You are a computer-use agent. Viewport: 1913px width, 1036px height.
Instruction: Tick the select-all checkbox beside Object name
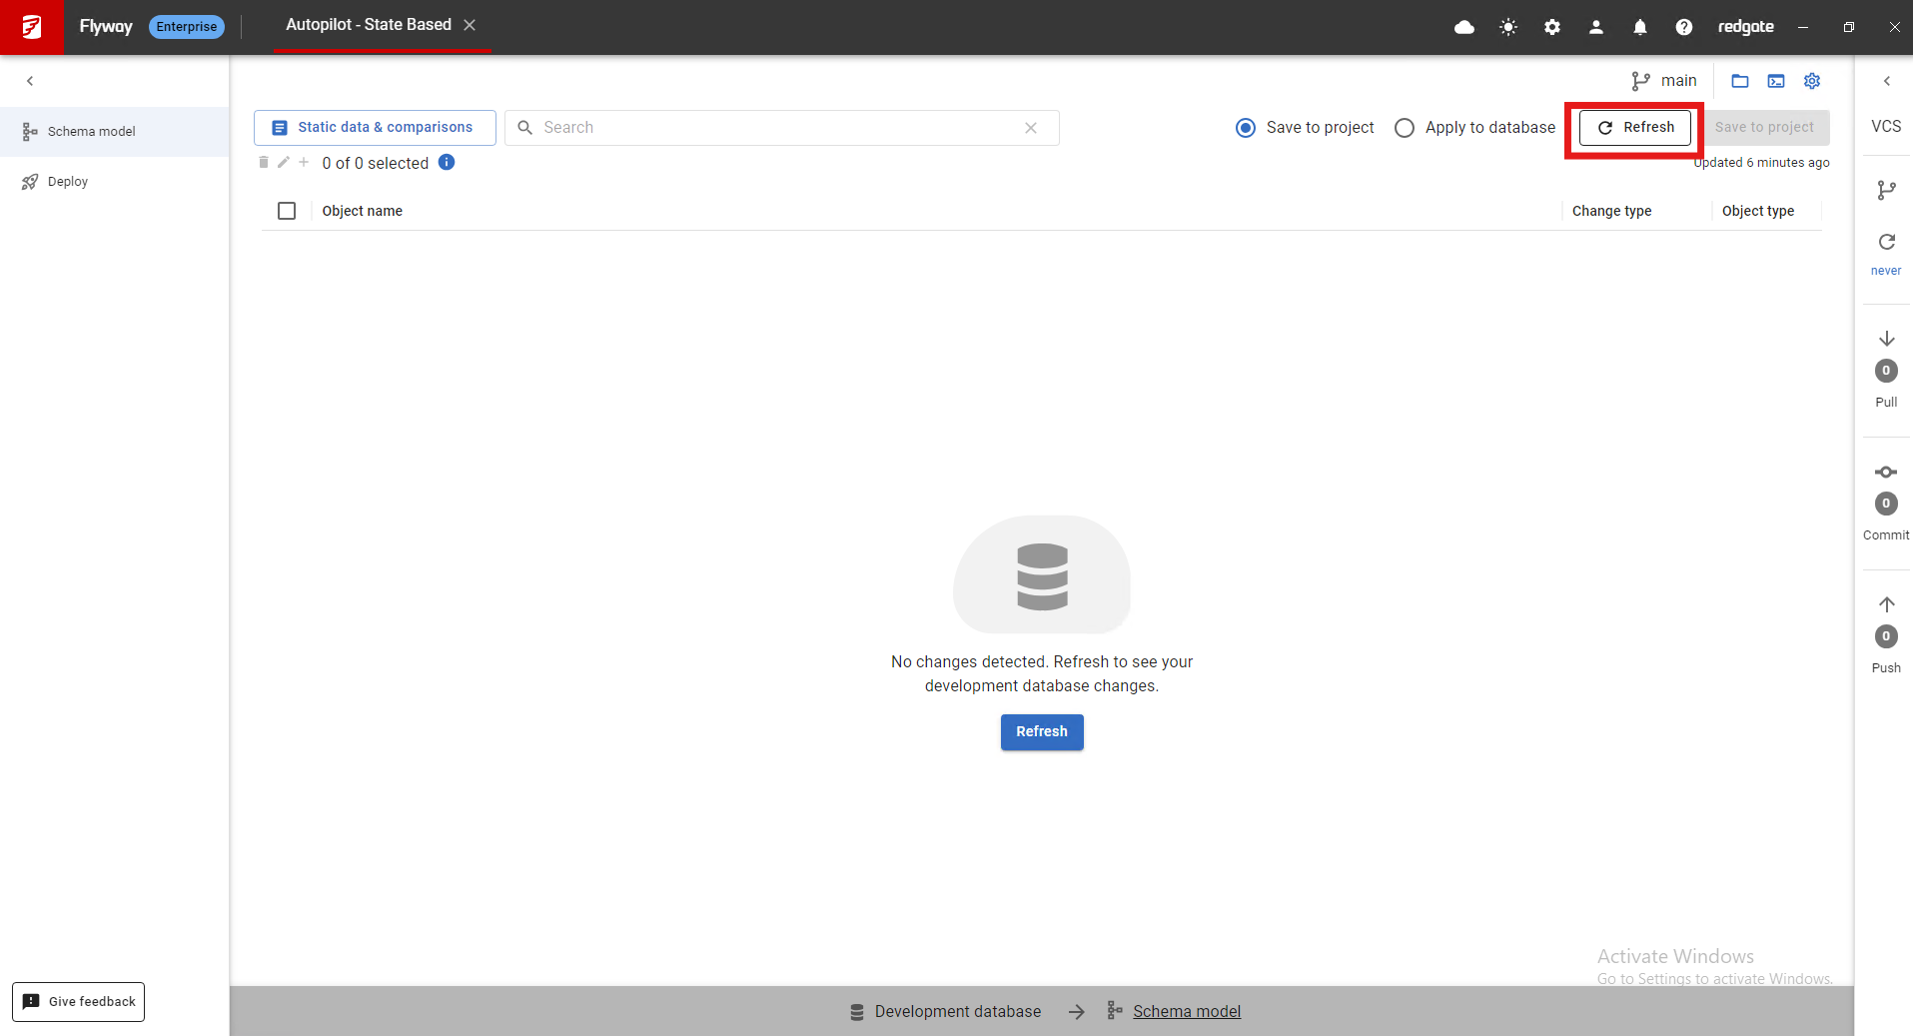click(287, 211)
